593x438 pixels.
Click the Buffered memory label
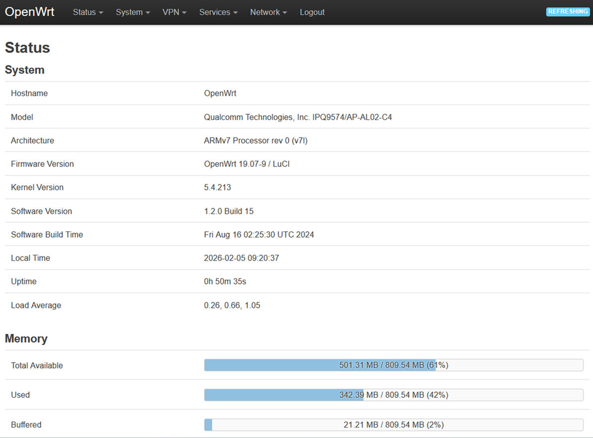tap(26, 425)
